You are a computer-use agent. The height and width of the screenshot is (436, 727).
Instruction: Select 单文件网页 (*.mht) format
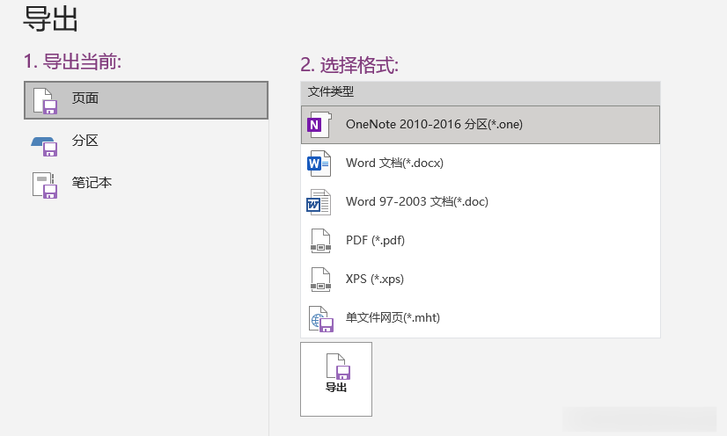[x=393, y=318]
